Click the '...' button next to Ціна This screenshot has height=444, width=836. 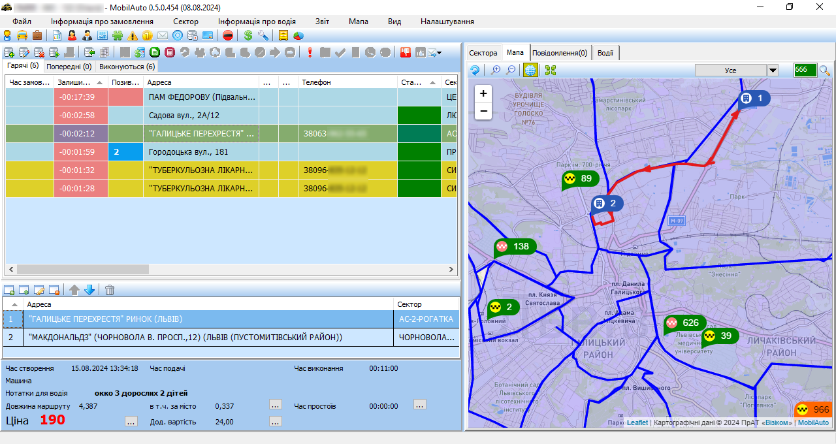coord(131,422)
